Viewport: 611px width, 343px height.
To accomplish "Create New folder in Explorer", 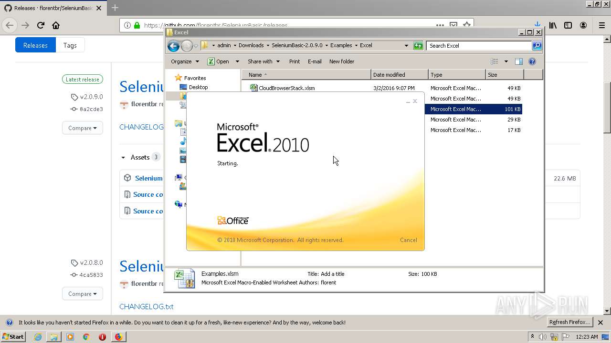I will pos(342,61).
